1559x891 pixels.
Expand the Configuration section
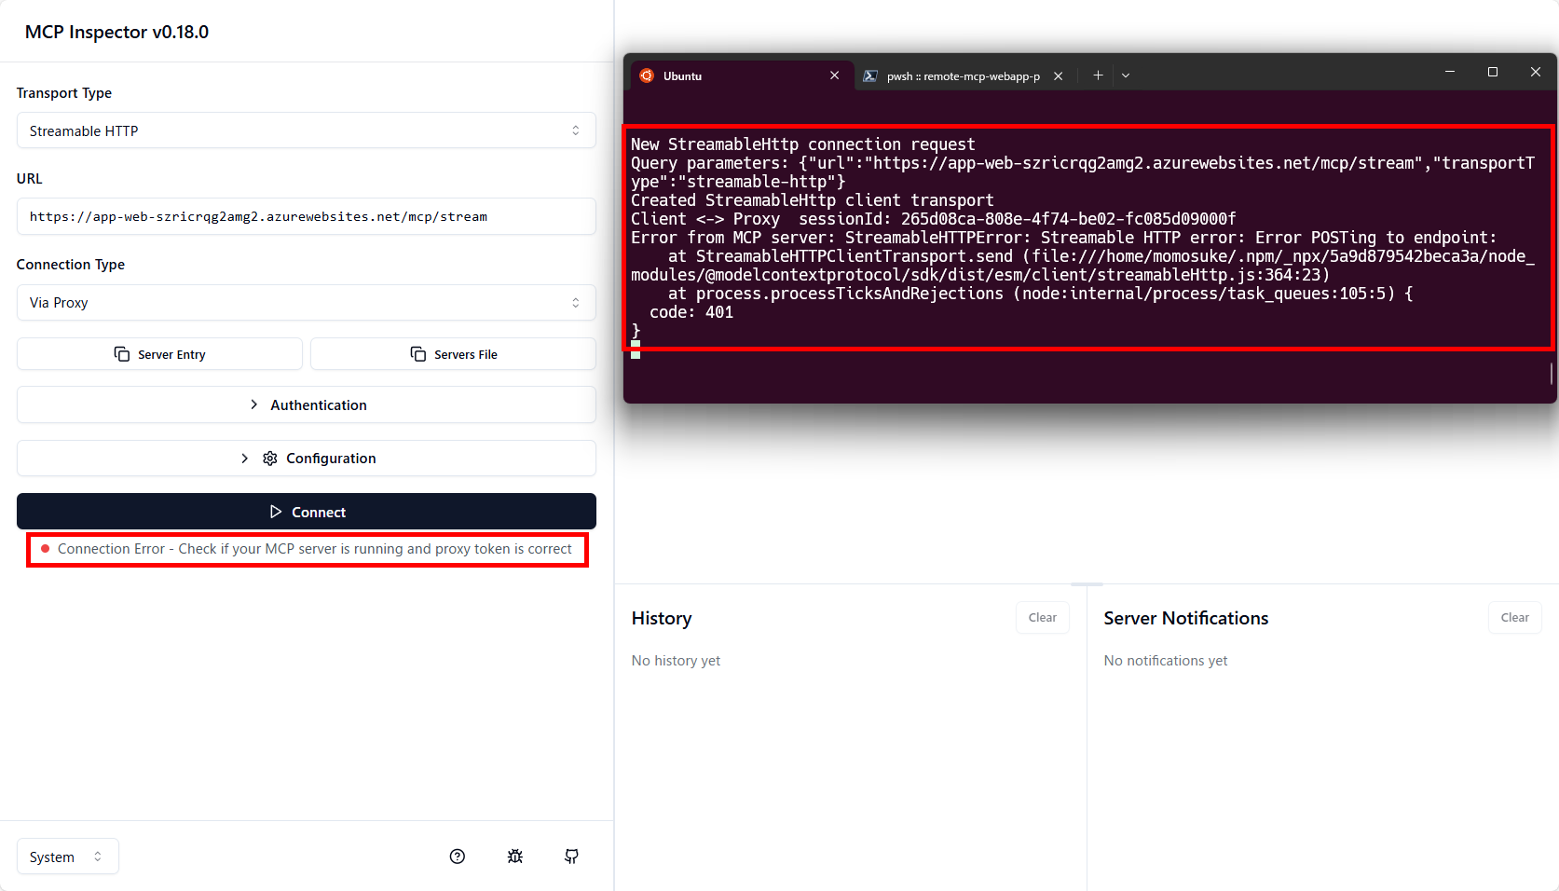pyautogui.click(x=306, y=458)
